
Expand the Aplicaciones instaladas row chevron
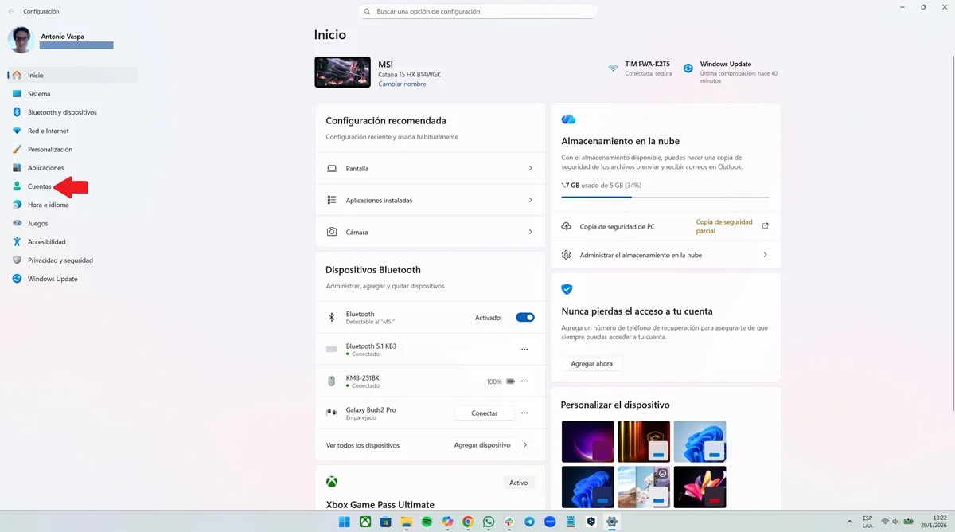pyautogui.click(x=530, y=201)
